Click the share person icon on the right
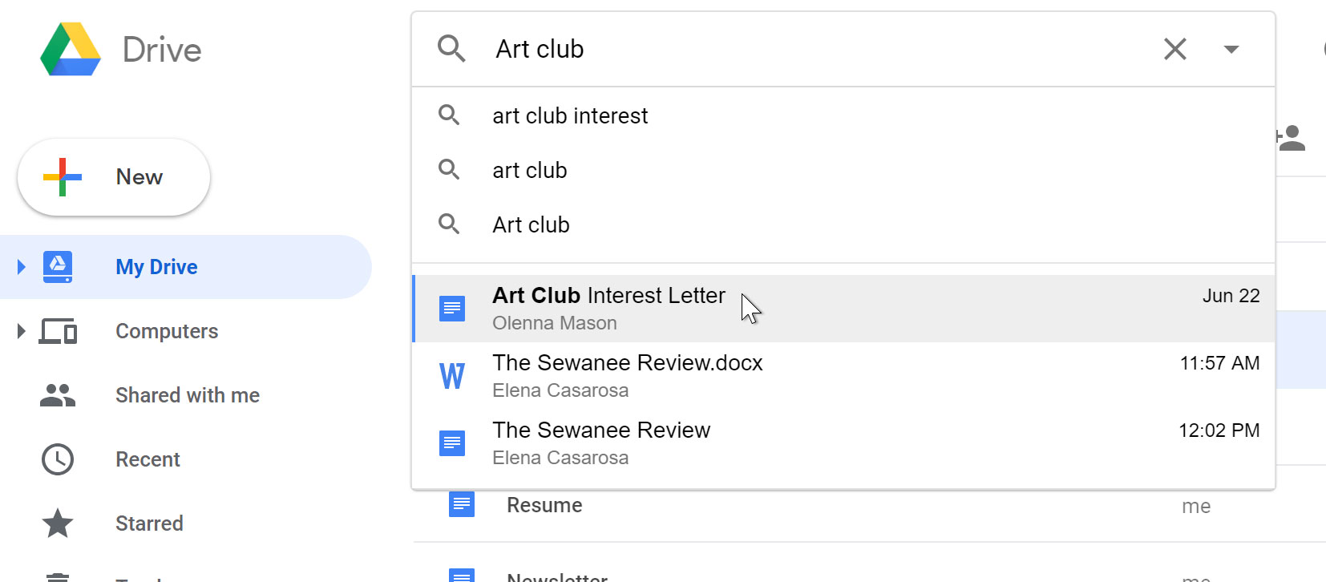 point(1293,137)
